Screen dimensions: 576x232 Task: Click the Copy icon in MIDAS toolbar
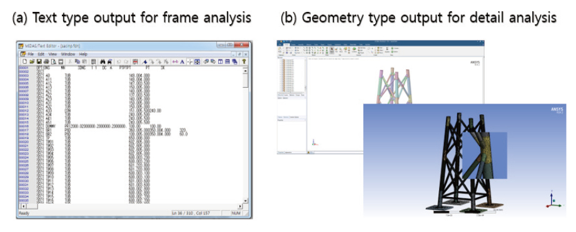77,62
